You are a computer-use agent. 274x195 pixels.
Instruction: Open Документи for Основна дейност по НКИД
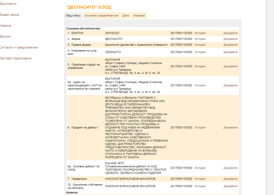[x=230, y=168]
